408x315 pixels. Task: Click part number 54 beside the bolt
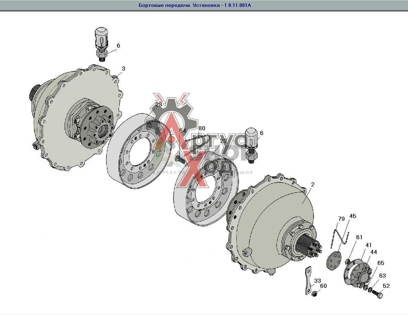(182, 131)
